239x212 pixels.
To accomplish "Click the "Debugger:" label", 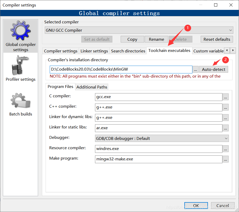I will (x=59, y=138).
